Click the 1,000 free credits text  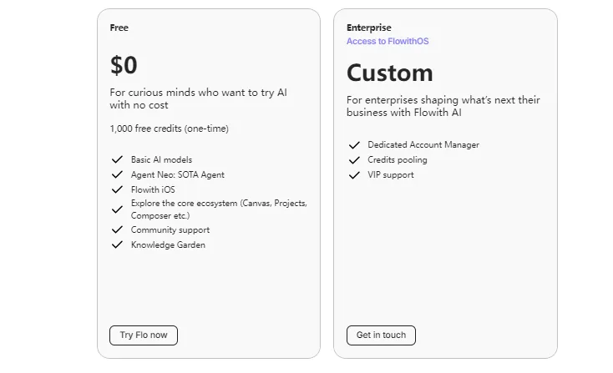tap(169, 129)
